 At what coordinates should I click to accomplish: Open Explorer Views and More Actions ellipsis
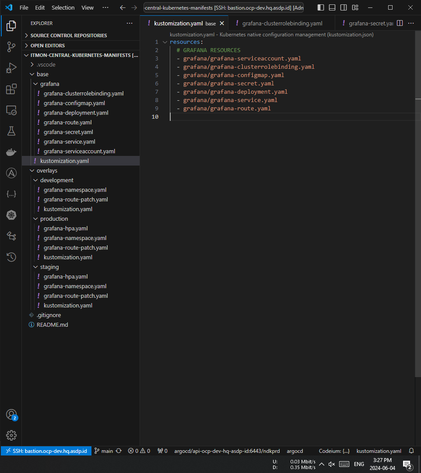130,23
